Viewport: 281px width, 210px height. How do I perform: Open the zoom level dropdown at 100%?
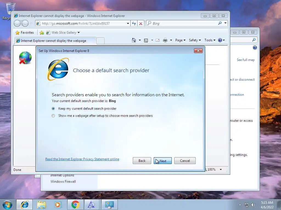pos(221,170)
